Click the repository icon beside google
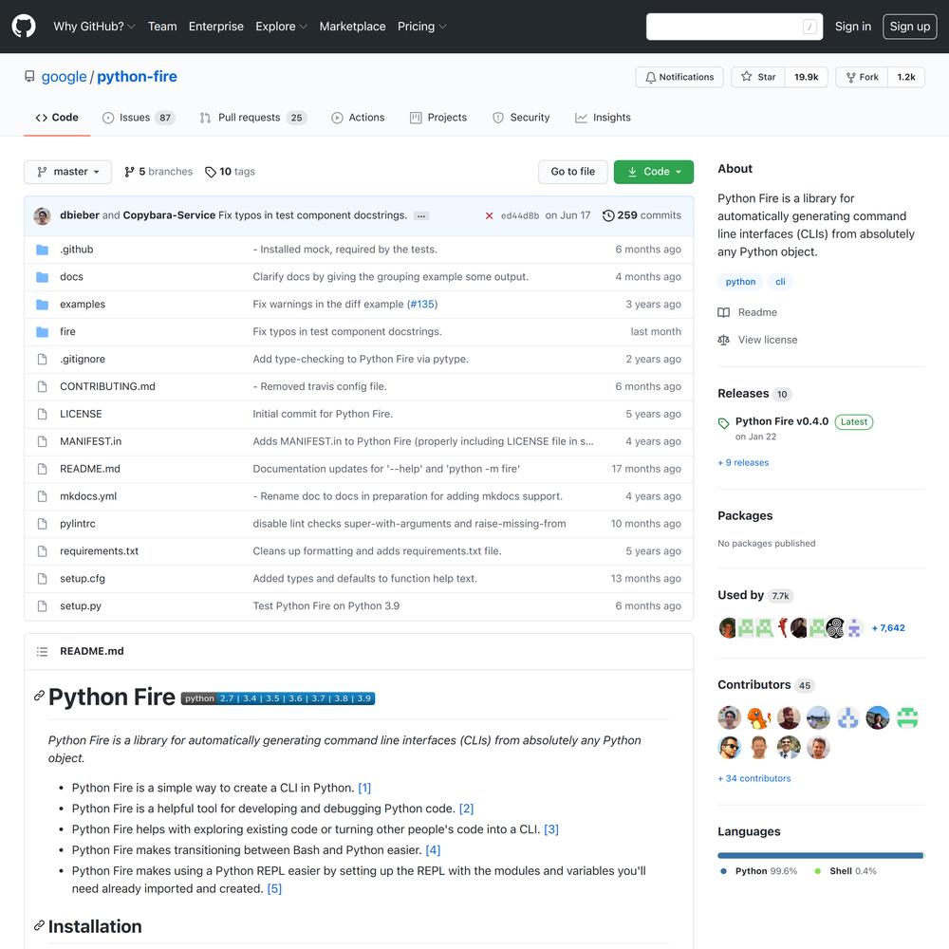 29,77
